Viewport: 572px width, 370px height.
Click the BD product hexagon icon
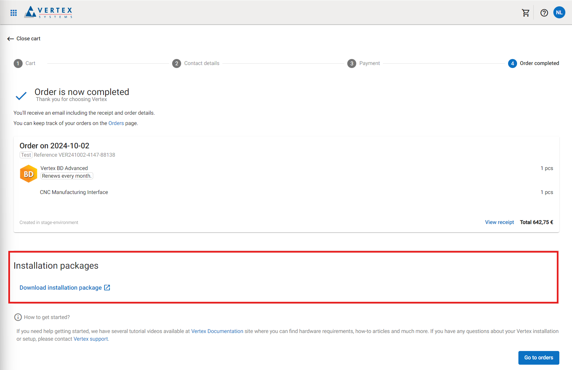coord(29,174)
